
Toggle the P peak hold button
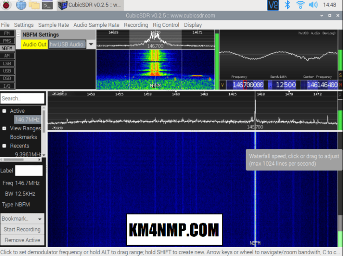coord(340,95)
